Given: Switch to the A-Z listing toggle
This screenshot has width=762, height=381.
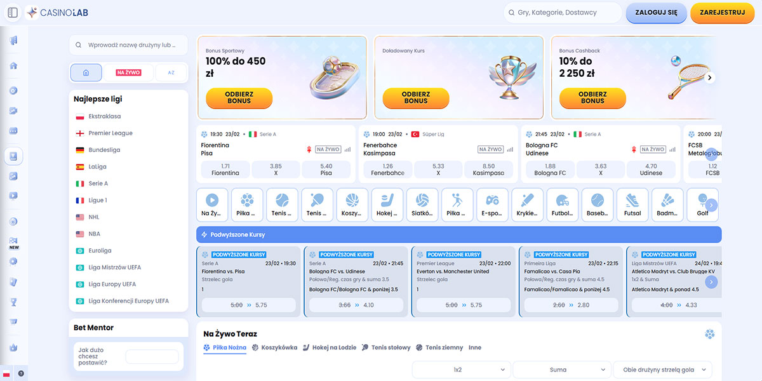Looking at the screenshot, I should coord(171,72).
